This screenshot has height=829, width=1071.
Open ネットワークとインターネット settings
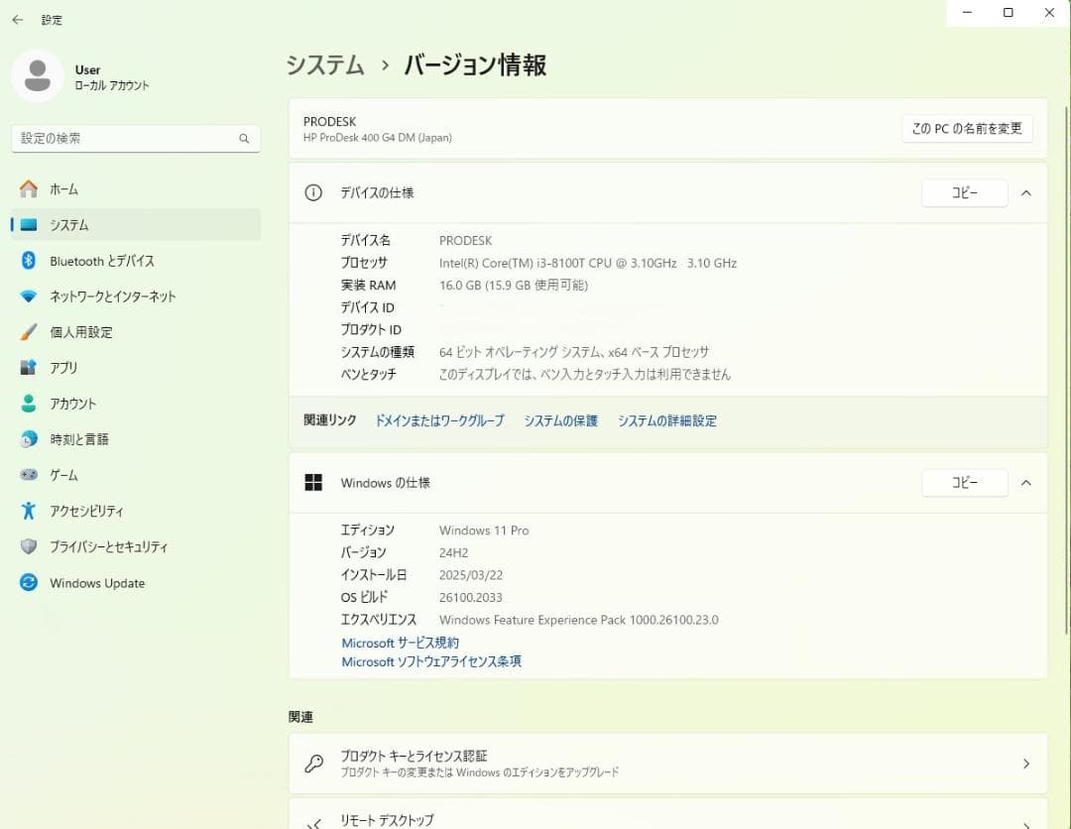coord(136,296)
